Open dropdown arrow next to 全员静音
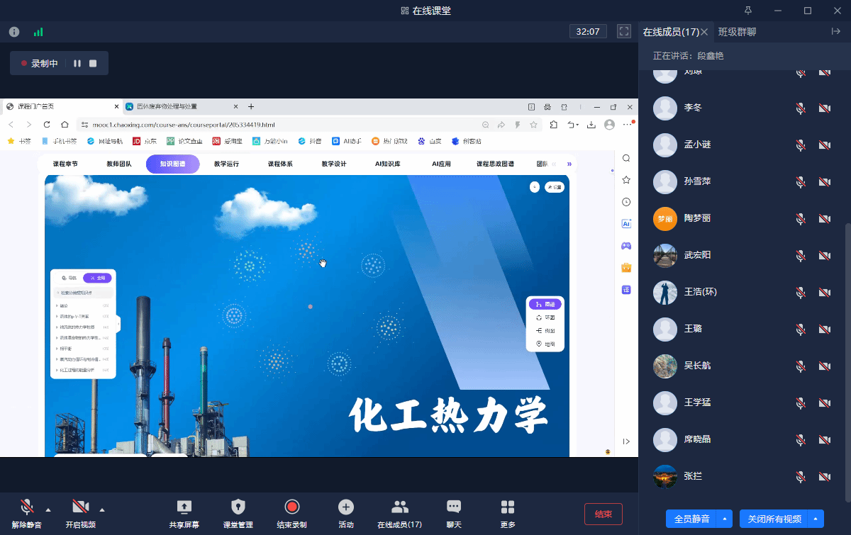The width and height of the screenshot is (851, 535). click(725, 519)
